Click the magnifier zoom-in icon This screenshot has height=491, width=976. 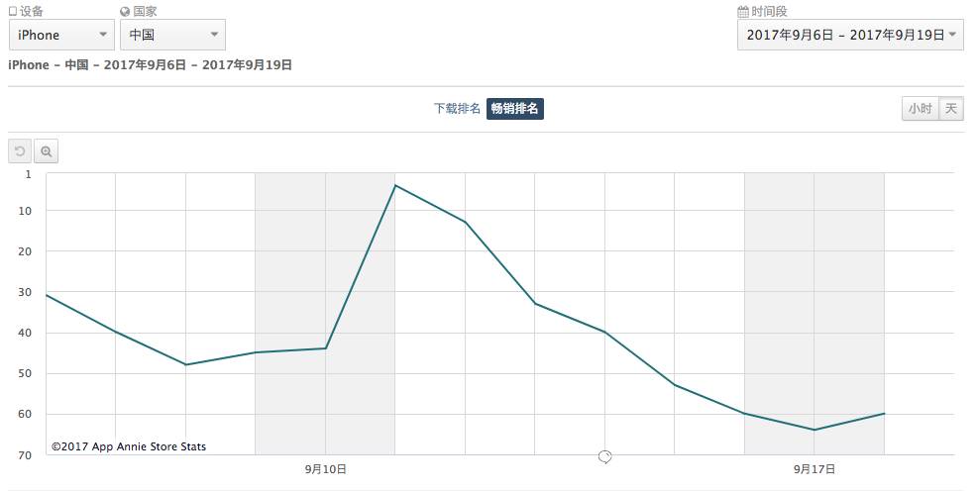[47, 151]
